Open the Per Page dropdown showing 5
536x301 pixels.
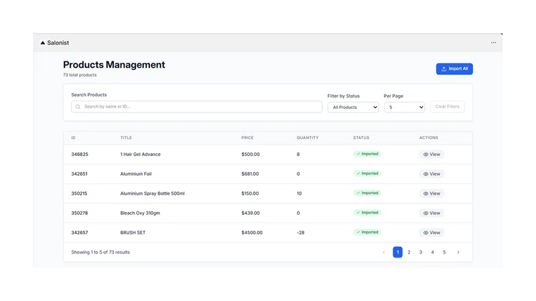click(404, 107)
